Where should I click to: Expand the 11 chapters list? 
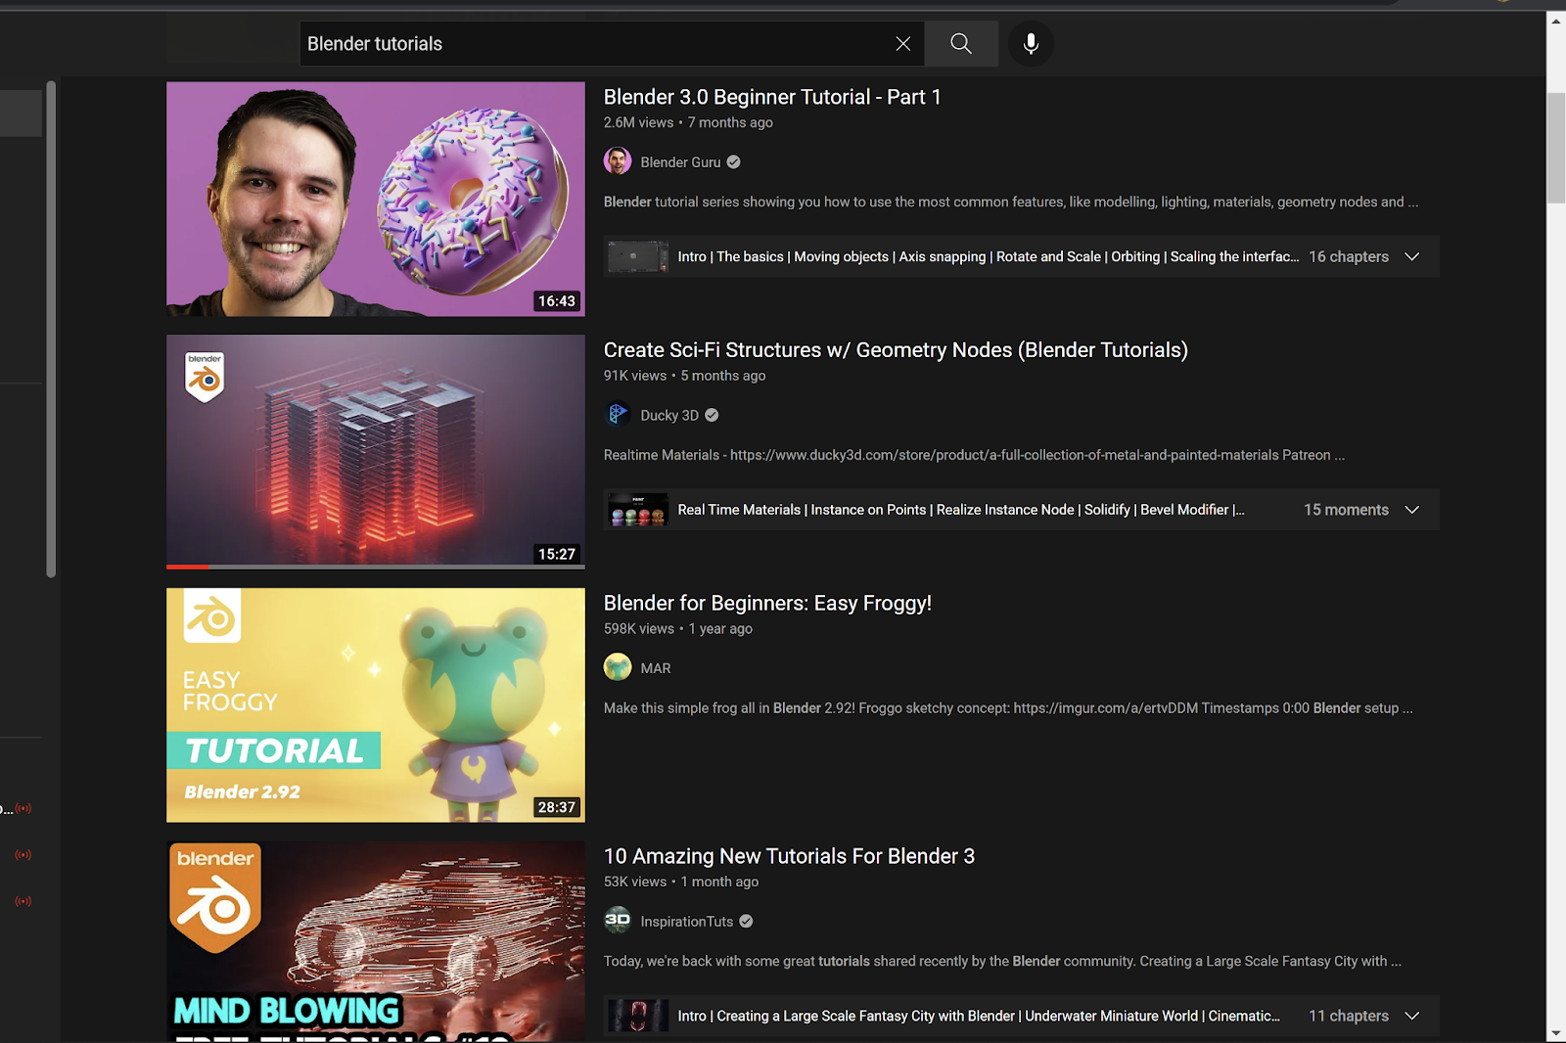pyautogui.click(x=1411, y=1016)
